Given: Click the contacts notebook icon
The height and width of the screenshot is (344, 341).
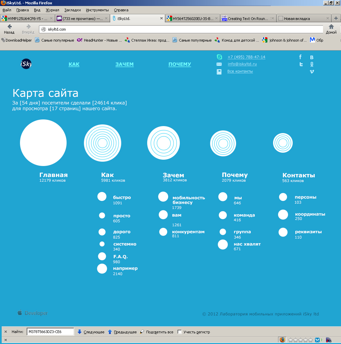Looking at the screenshot, I should tap(219, 72).
